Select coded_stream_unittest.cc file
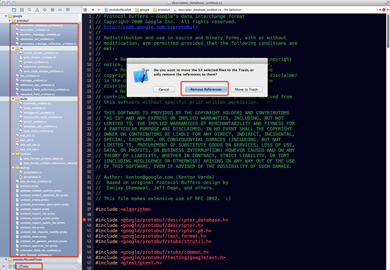Screen dimensions: 390x270 click(41, 53)
